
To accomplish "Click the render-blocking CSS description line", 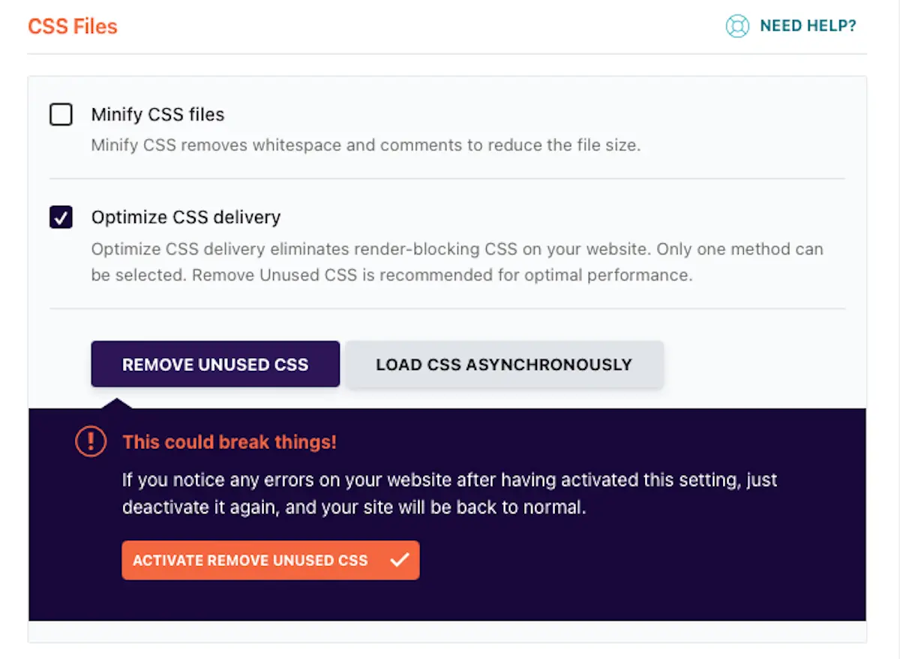I will tap(457, 248).
